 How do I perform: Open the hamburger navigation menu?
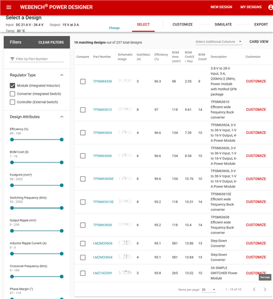(9, 7)
